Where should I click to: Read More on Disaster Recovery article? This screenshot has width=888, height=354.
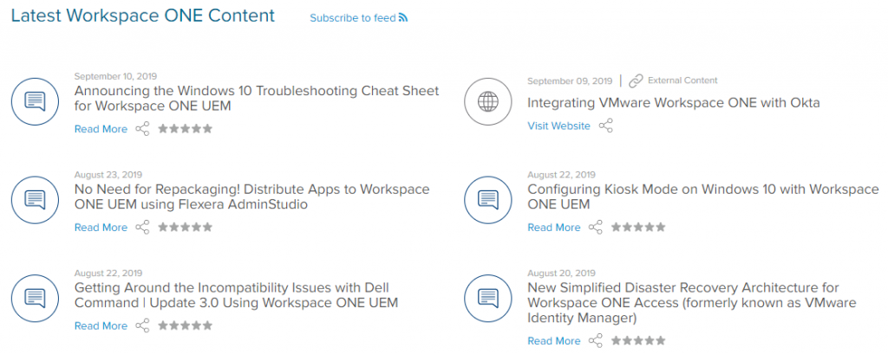click(x=554, y=340)
